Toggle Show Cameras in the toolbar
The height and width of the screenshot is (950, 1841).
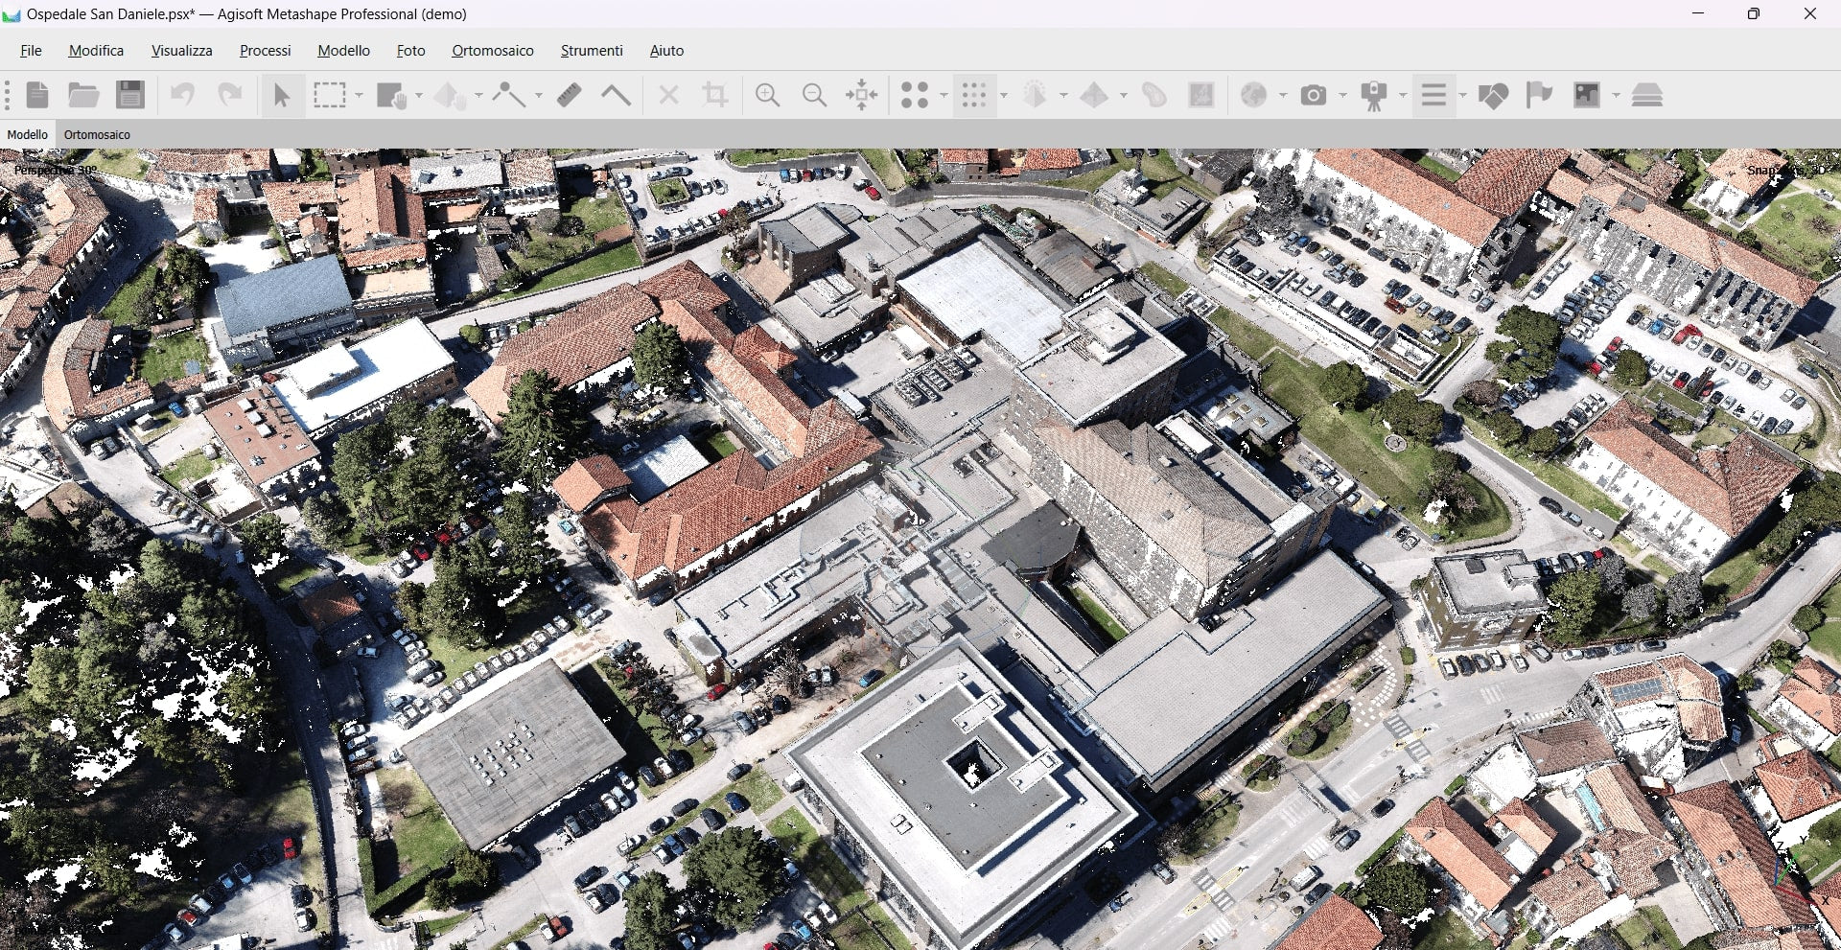1313,95
